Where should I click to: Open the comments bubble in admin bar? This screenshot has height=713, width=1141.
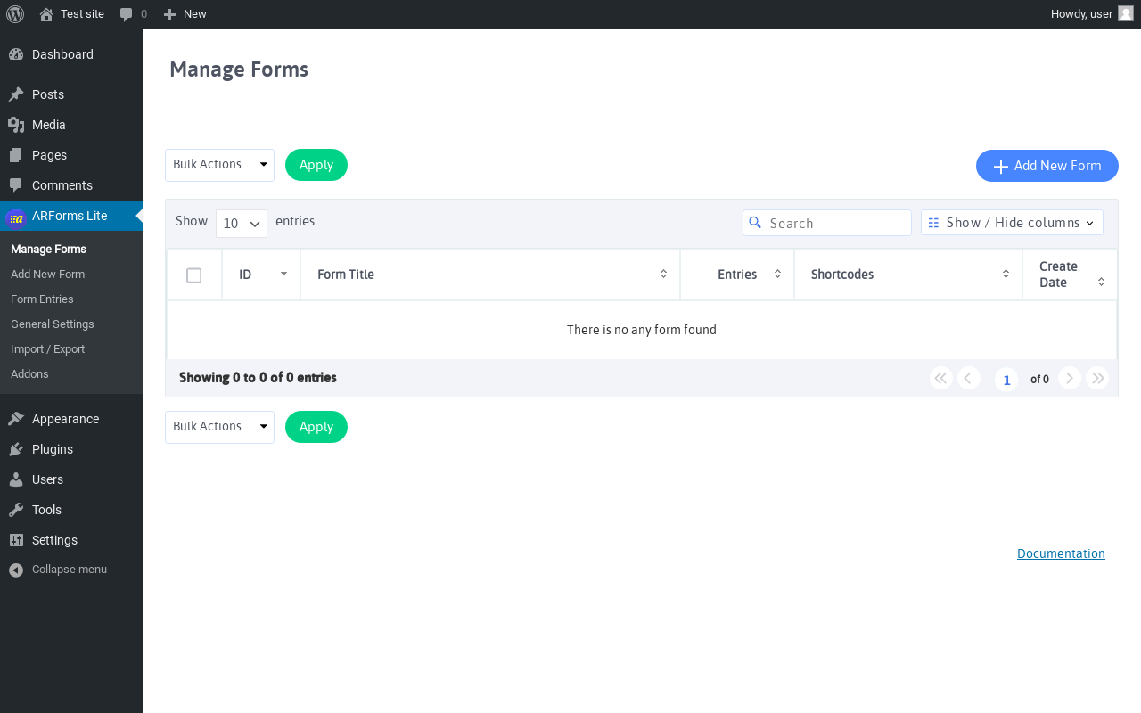point(127,14)
